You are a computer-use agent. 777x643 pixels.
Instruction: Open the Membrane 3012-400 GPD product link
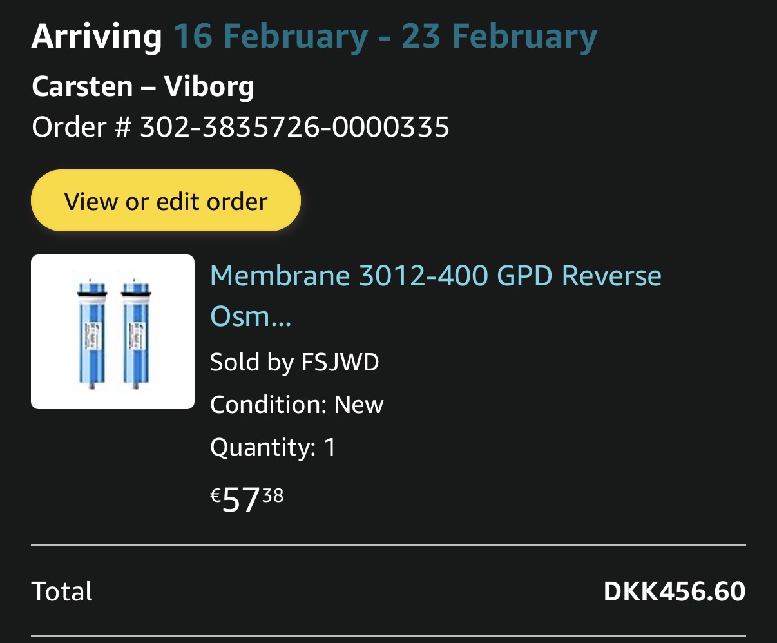(436, 276)
